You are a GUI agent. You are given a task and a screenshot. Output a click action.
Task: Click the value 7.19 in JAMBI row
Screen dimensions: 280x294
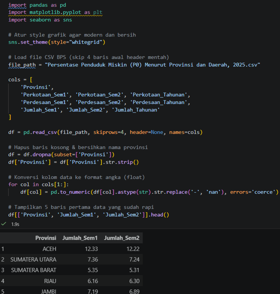tap(93, 291)
